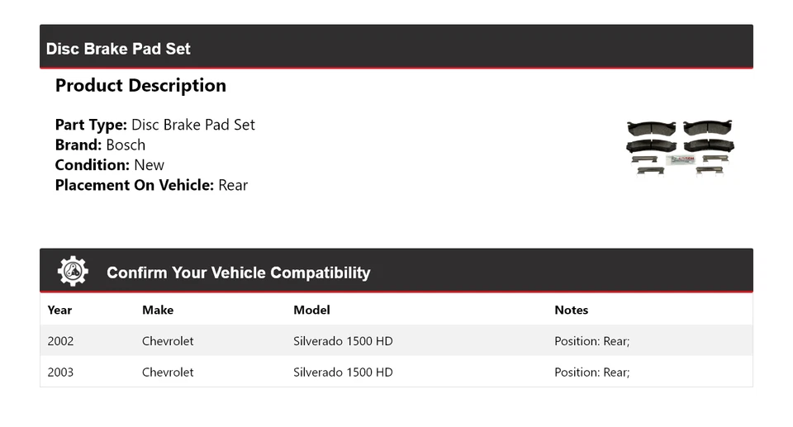This screenshot has height=427, width=793.
Task: Click the Confirm Your Vehicle Compatibility heading
Action: [238, 273]
